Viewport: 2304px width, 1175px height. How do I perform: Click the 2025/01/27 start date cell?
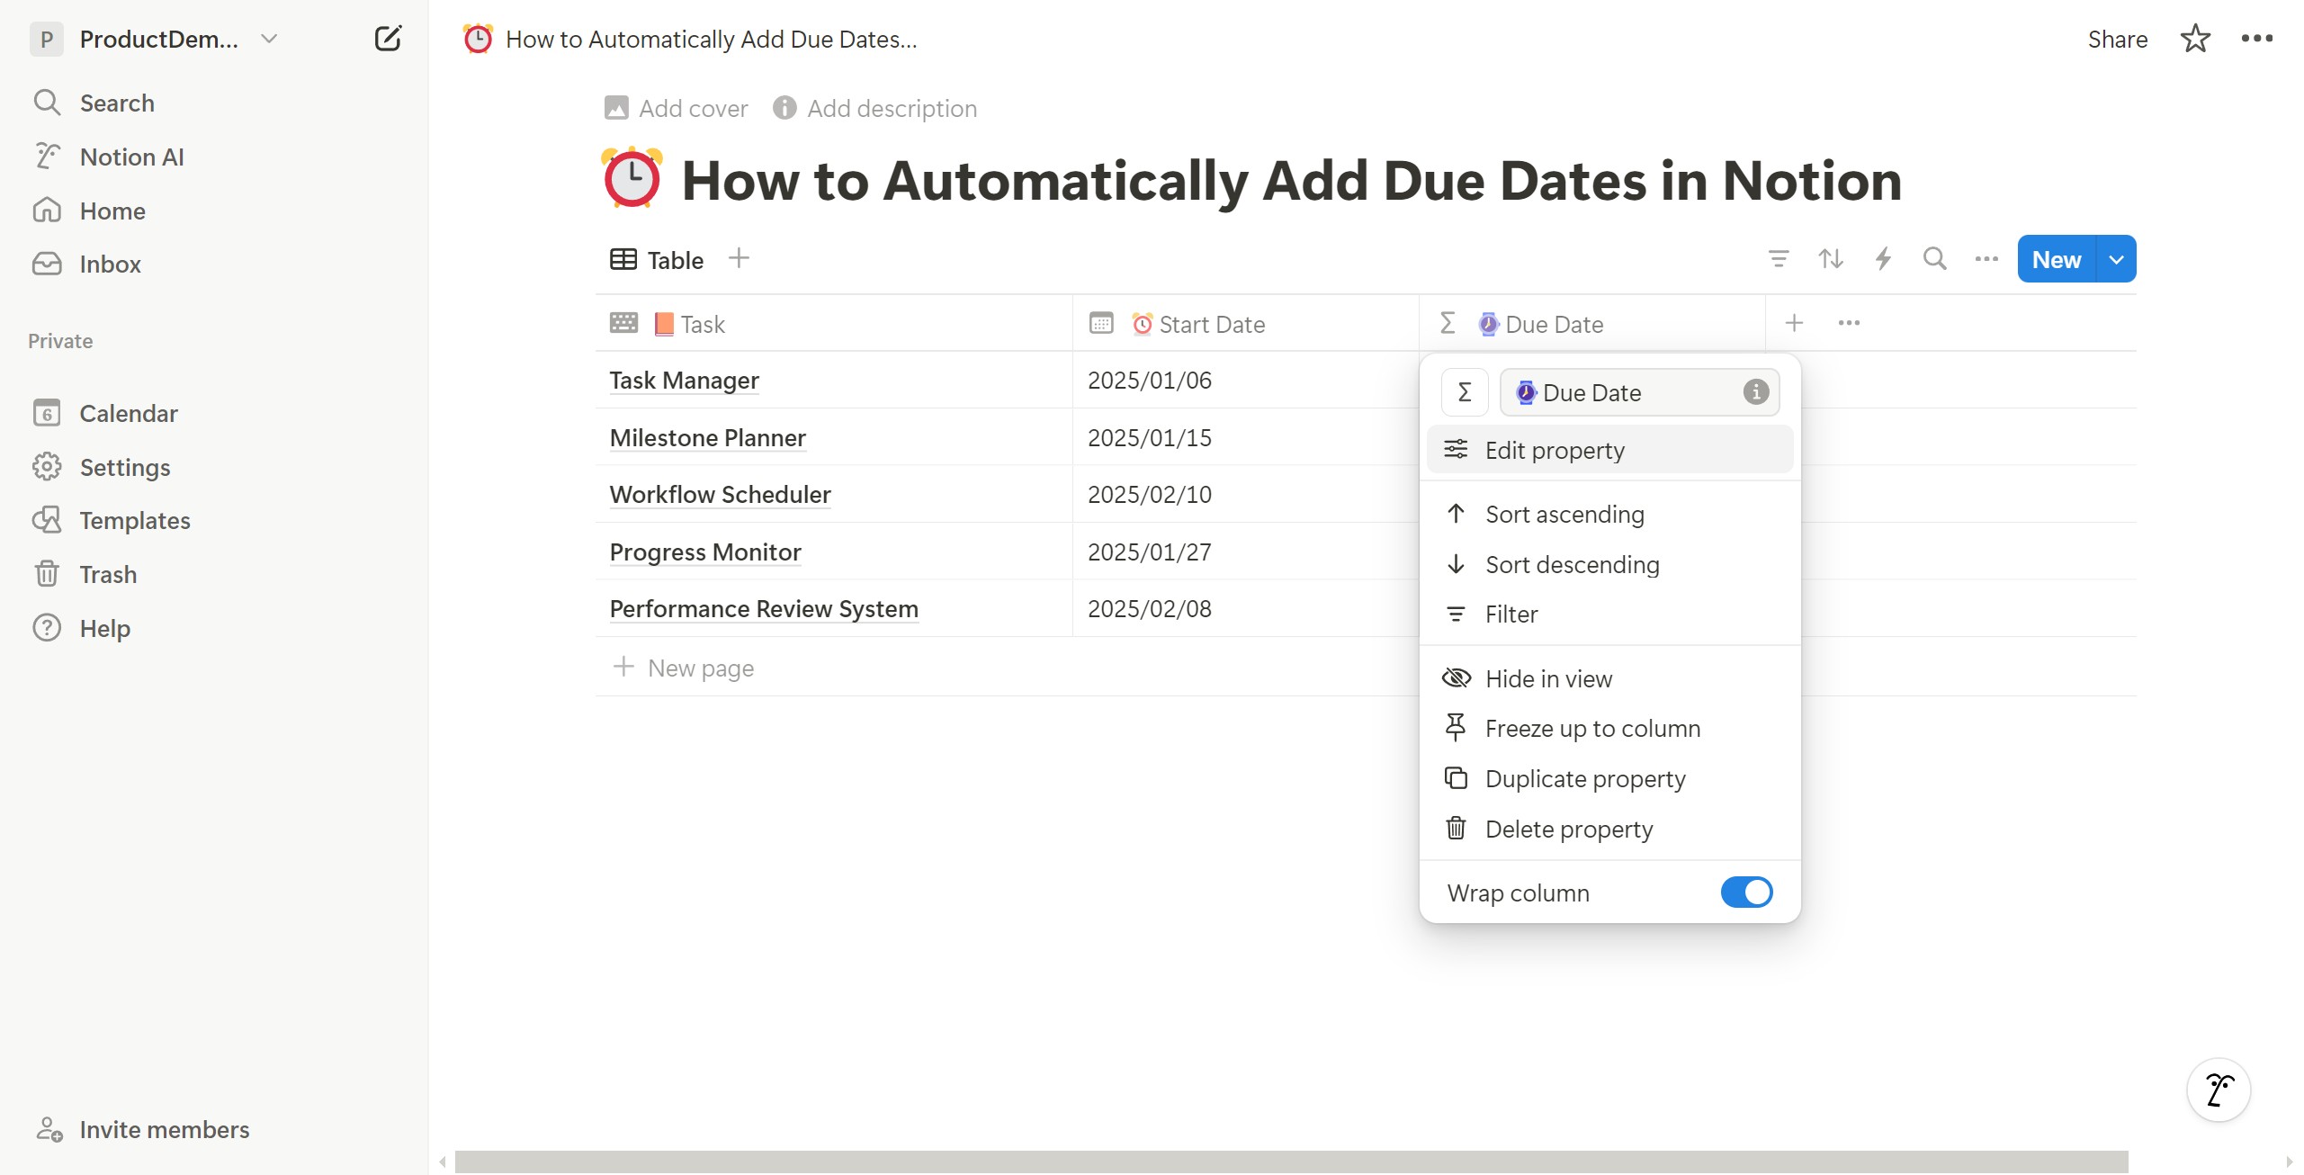click(x=1246, y=552)
